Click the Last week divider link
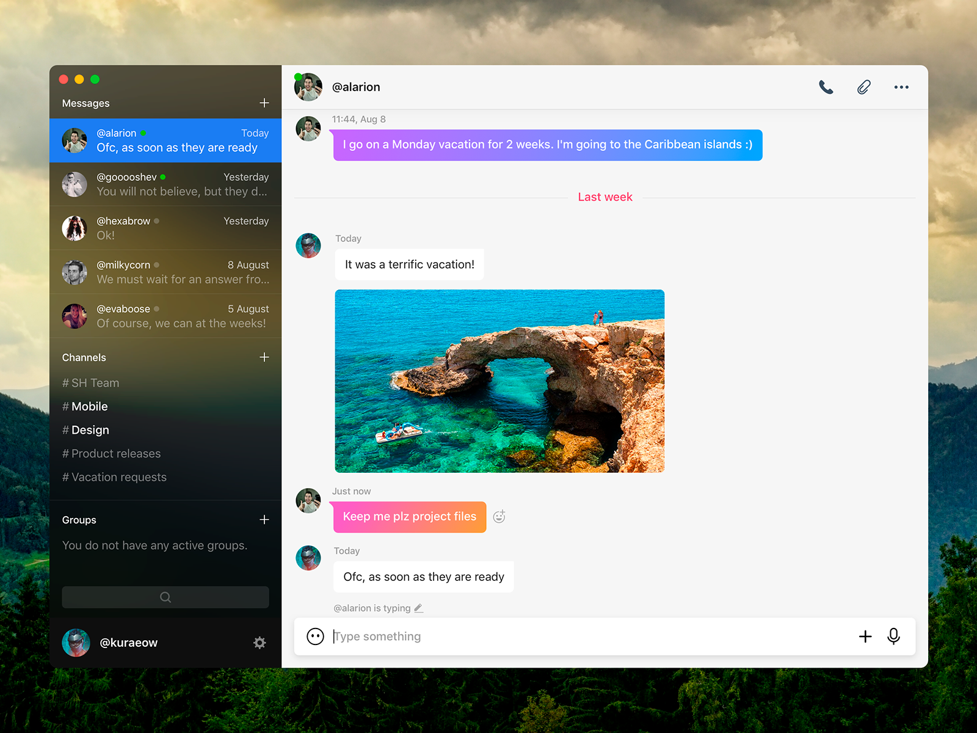 click(x=605, y=197)
